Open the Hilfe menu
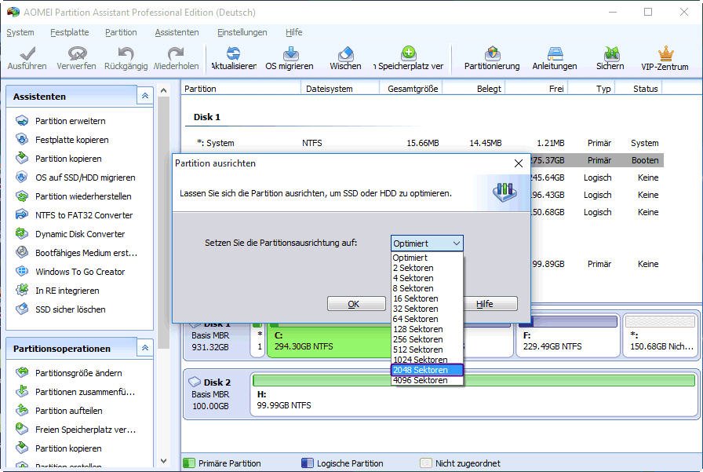Viewport: 703px width, 472px height. [293, 32]
